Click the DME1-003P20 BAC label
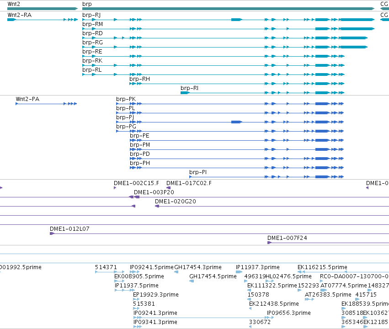Screen dimensions: 389x329 click(x=154, y=192)
